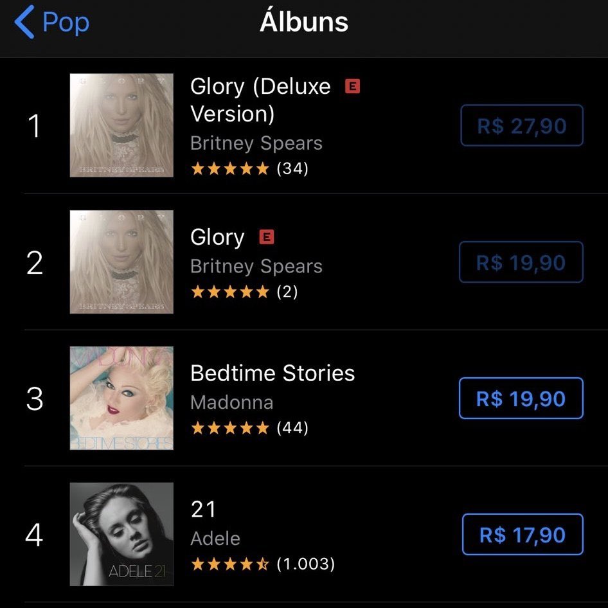Buy Adele 21 for R$ 17,90
The image size is (608, 608).
click(x=522, y=535)
